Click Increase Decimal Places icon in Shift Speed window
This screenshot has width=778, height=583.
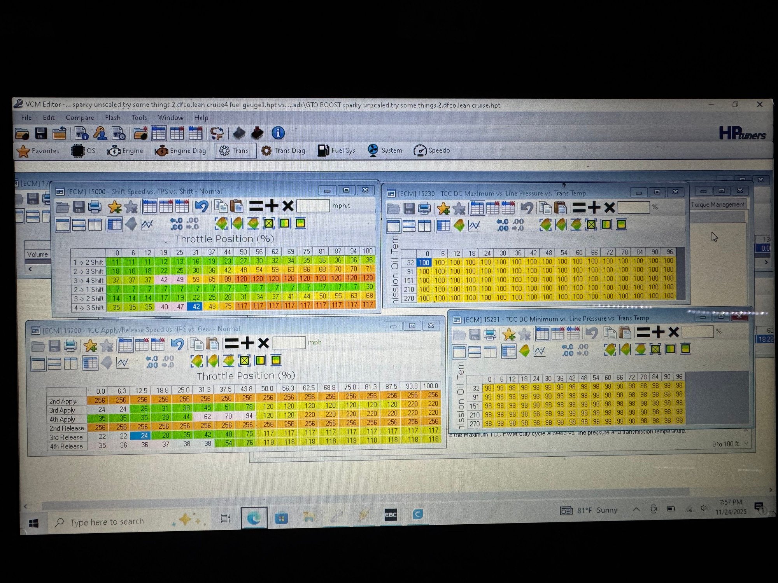176,223
